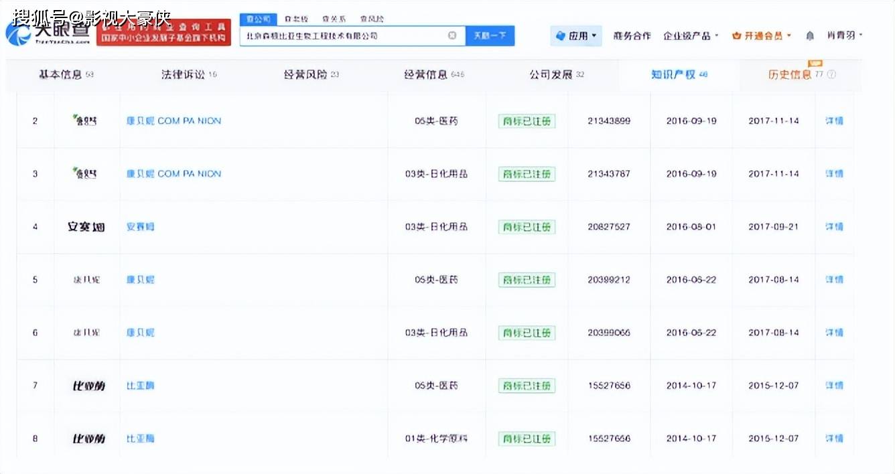Viewport: 895px width, 474px height.
Task: Switch to the 知识产权 tab
Action: [679, 74]
